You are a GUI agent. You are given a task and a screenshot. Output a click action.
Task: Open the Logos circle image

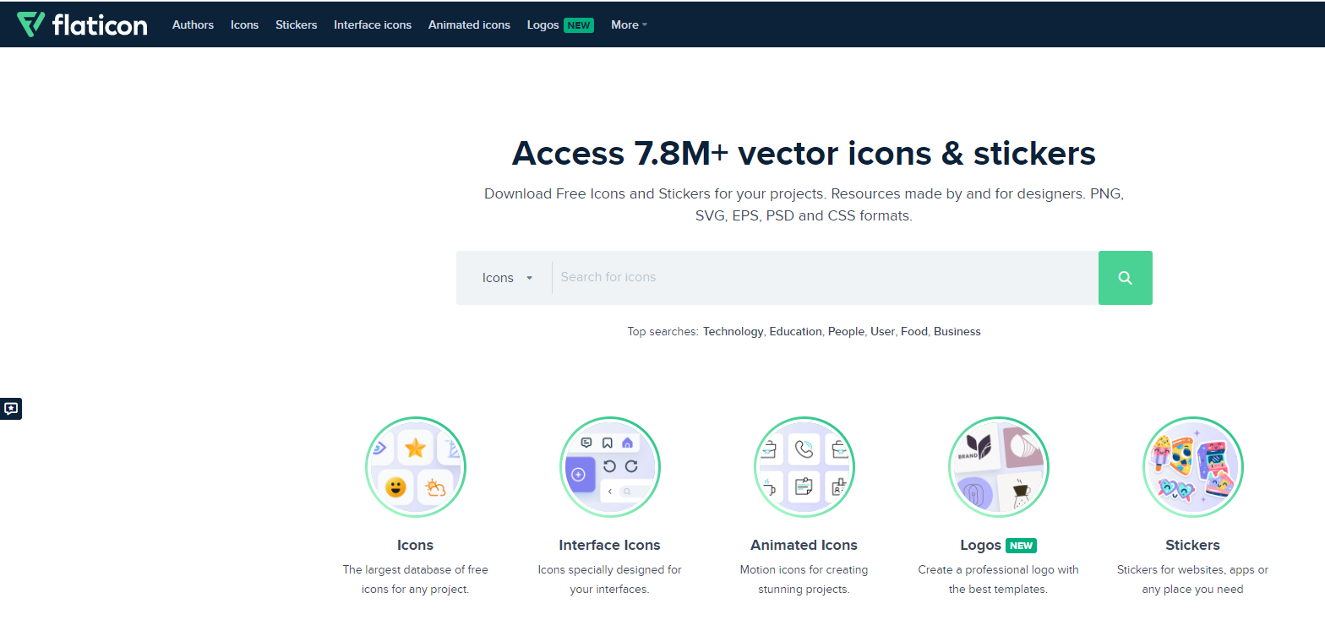click(x=998, y=467)
